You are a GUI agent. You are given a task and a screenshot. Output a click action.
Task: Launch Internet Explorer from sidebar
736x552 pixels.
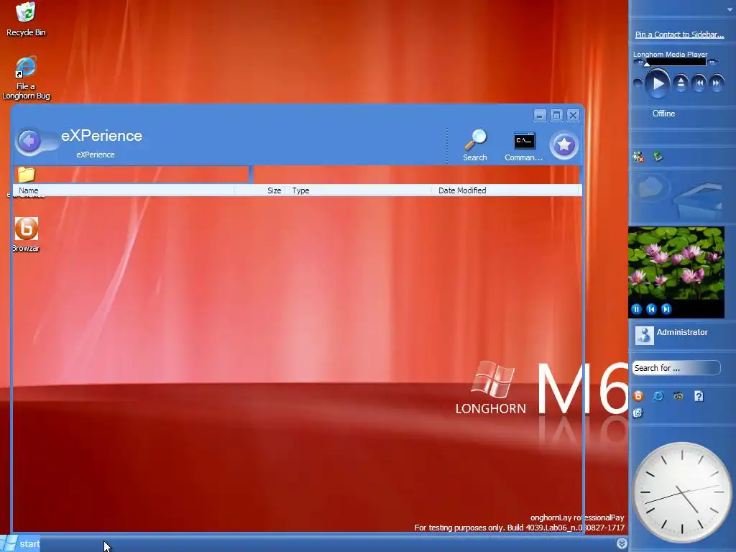[658, 396]
